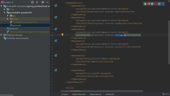This screenshot has height=96, width=170.
Task: Expand External Libraries node
Action: coord(1,35)
